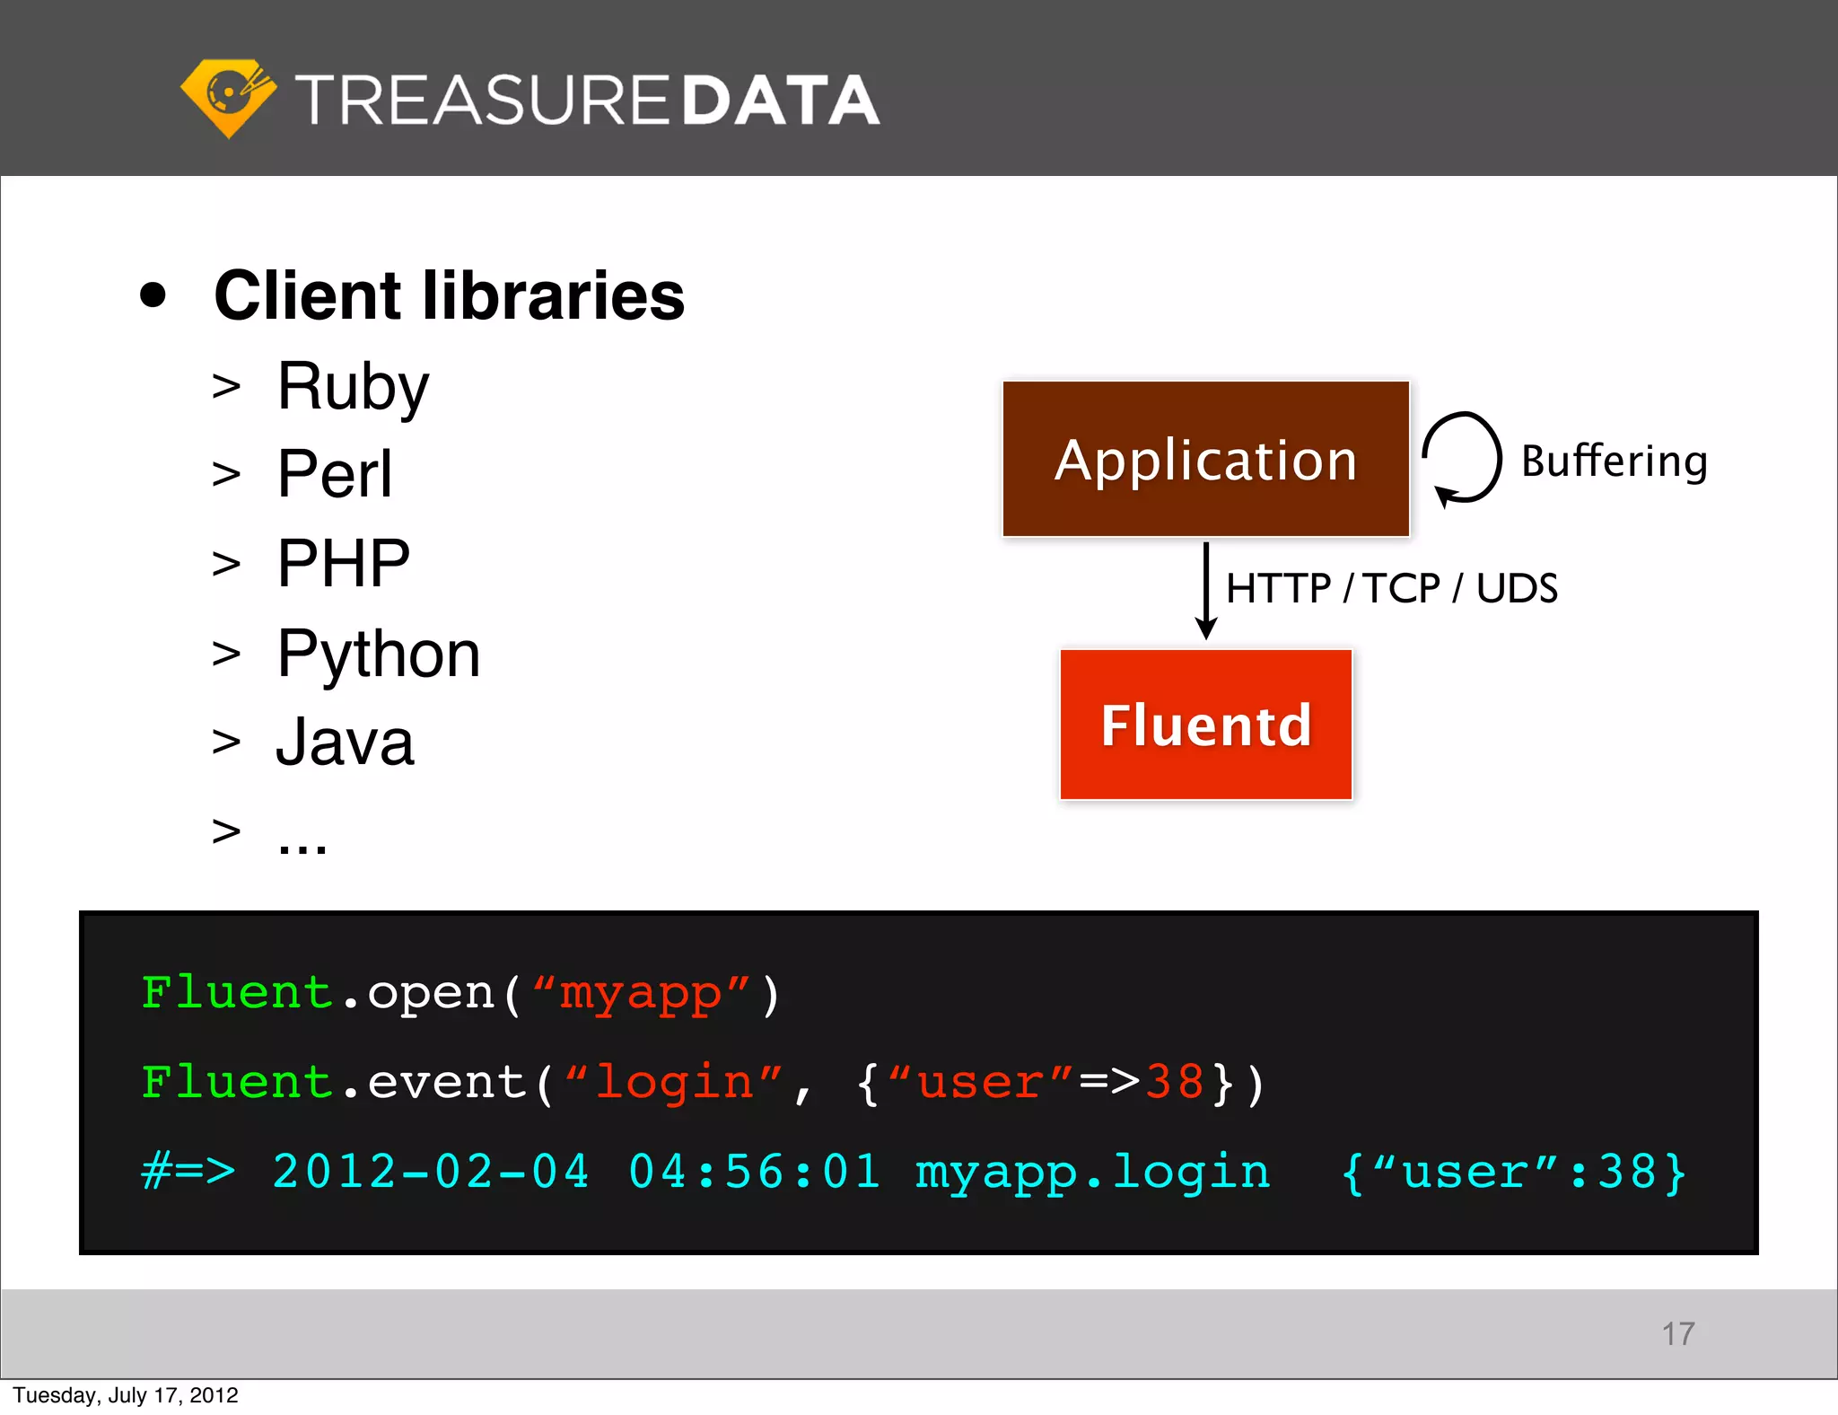
Task: Click the {"user":38} JSON in output
Action: (1514, 1173)
